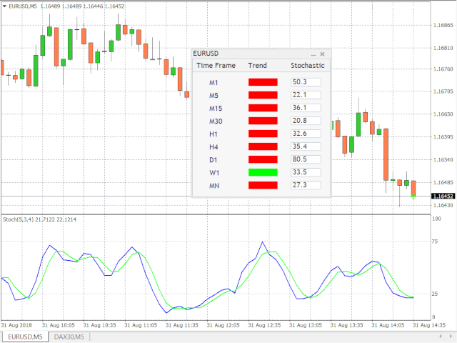Click the 31 Aug 2018 date label
This screenshot has width=457, height=343.
tap(16, 325)
